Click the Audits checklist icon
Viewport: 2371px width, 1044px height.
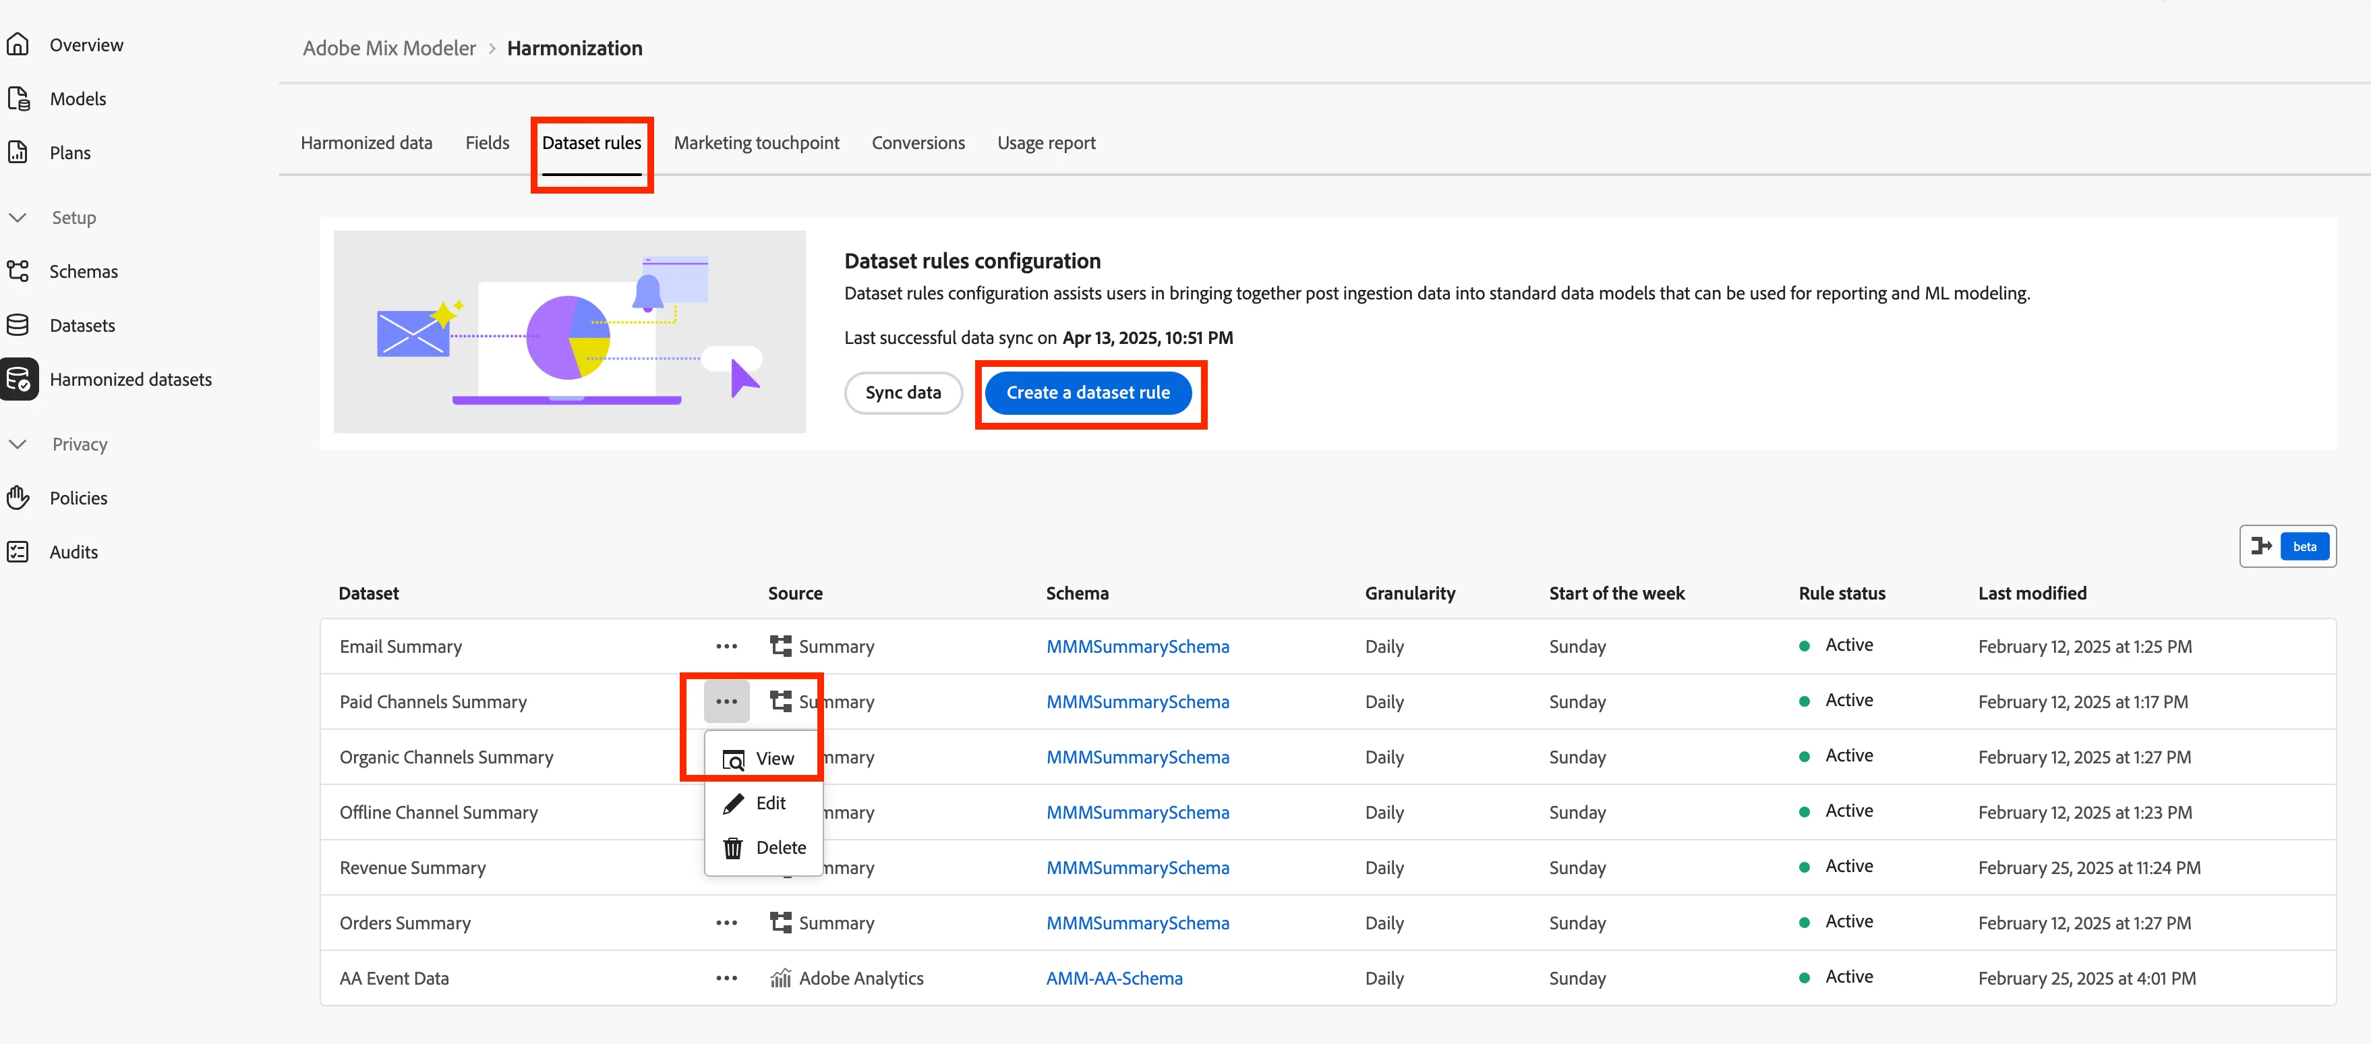tap(18, 552)
